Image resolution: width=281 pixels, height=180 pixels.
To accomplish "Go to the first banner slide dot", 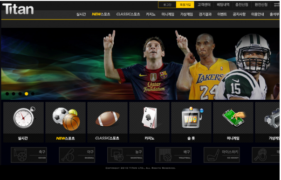I will tap(7, 94).
